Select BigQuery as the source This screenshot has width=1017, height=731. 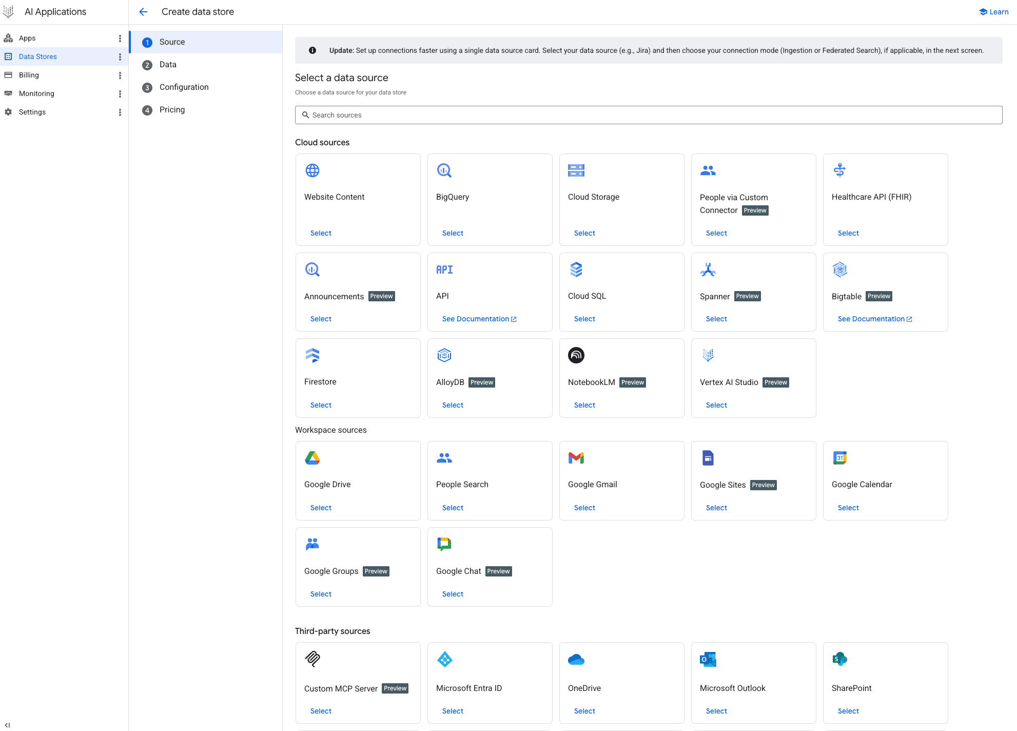(453, 233)
